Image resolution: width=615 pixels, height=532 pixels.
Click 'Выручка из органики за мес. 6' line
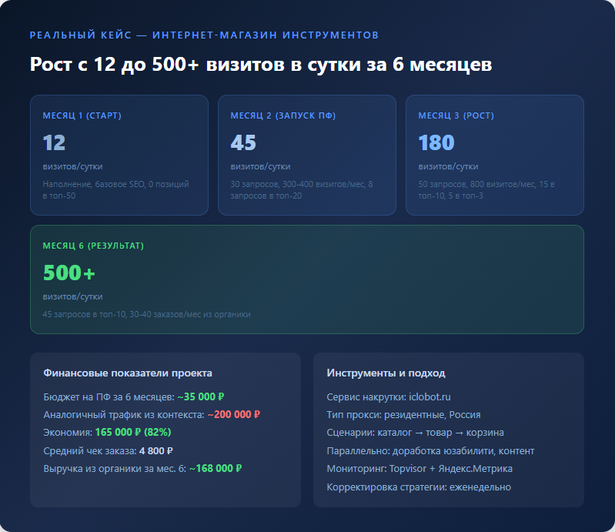[x=142, y=468]
